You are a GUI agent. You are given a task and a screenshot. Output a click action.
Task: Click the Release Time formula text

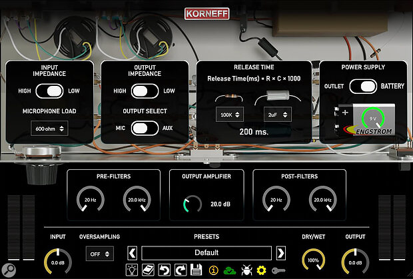point(254,79)
